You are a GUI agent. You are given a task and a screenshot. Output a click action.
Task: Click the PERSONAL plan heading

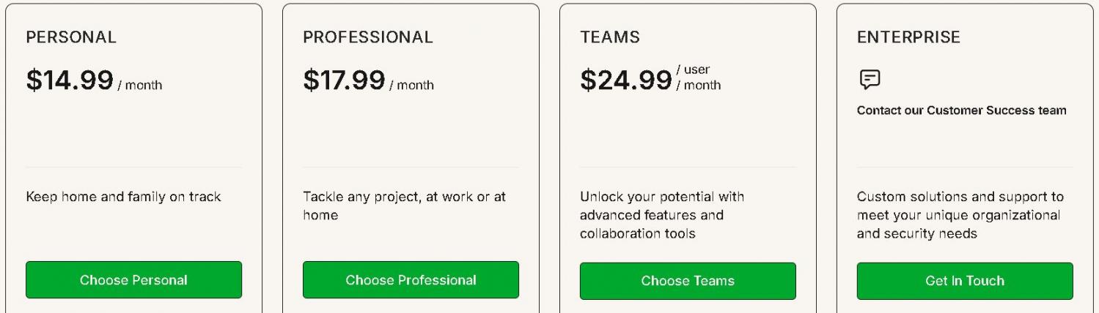click(71, 37)
